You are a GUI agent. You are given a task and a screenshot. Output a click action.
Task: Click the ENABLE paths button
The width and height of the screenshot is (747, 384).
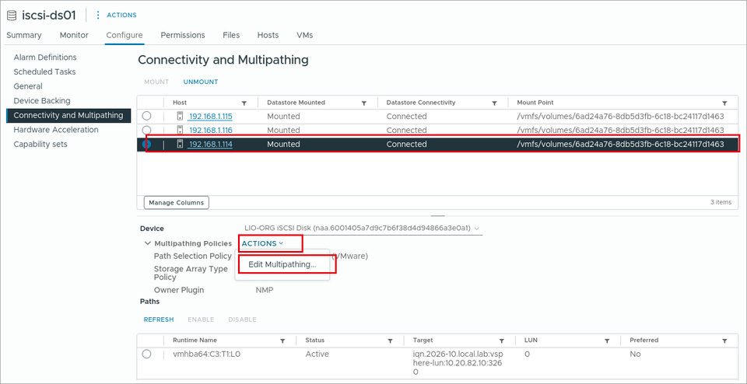pos(201,319)
